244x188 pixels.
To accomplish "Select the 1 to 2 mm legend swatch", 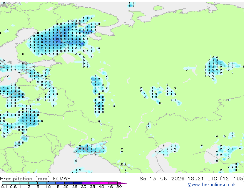I will [24, 183].
